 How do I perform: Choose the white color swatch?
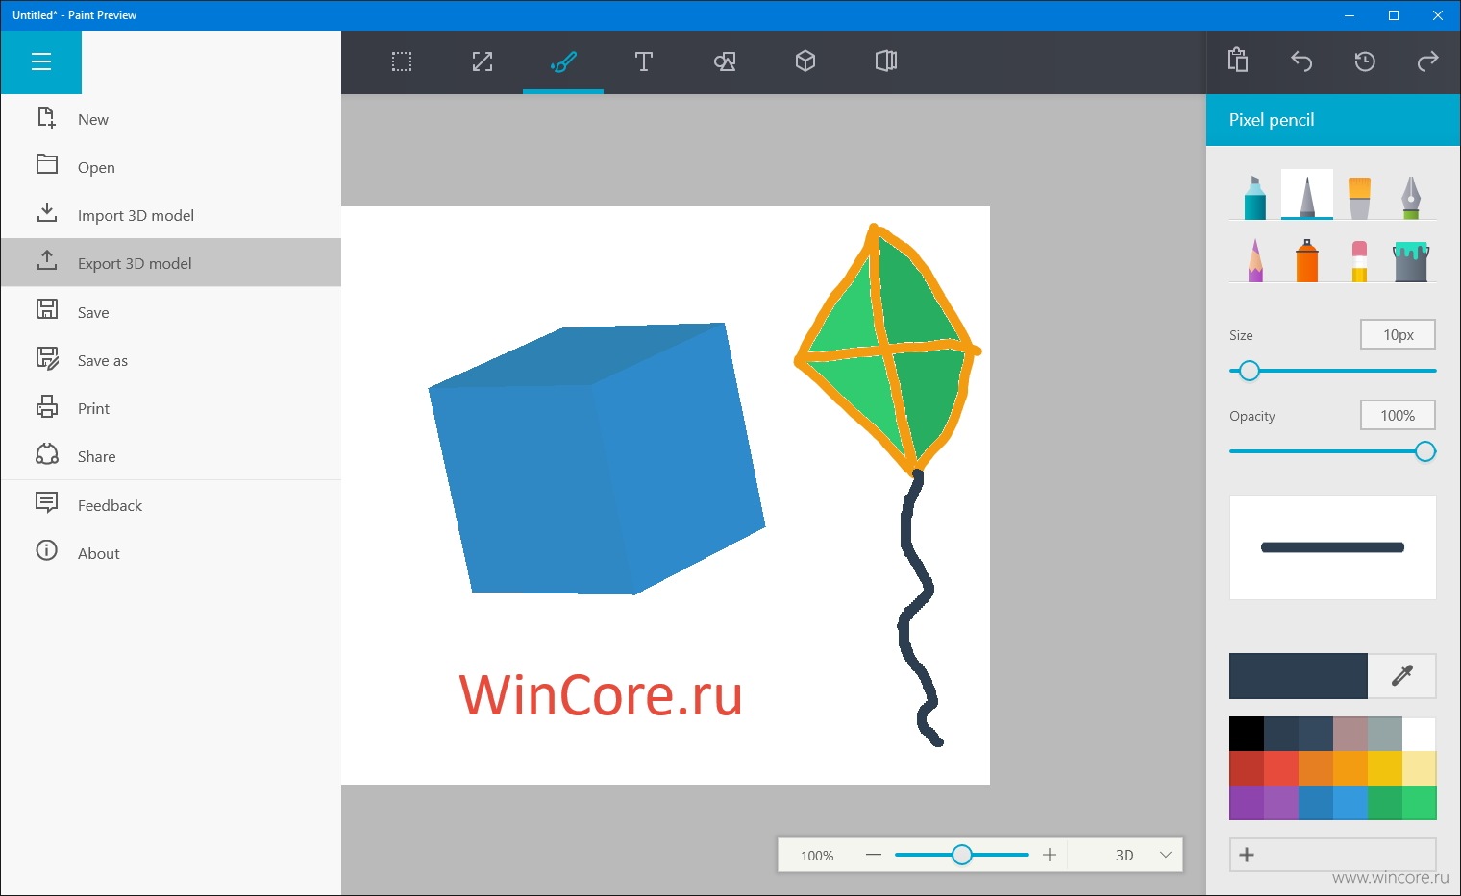tap(1420, 735)
